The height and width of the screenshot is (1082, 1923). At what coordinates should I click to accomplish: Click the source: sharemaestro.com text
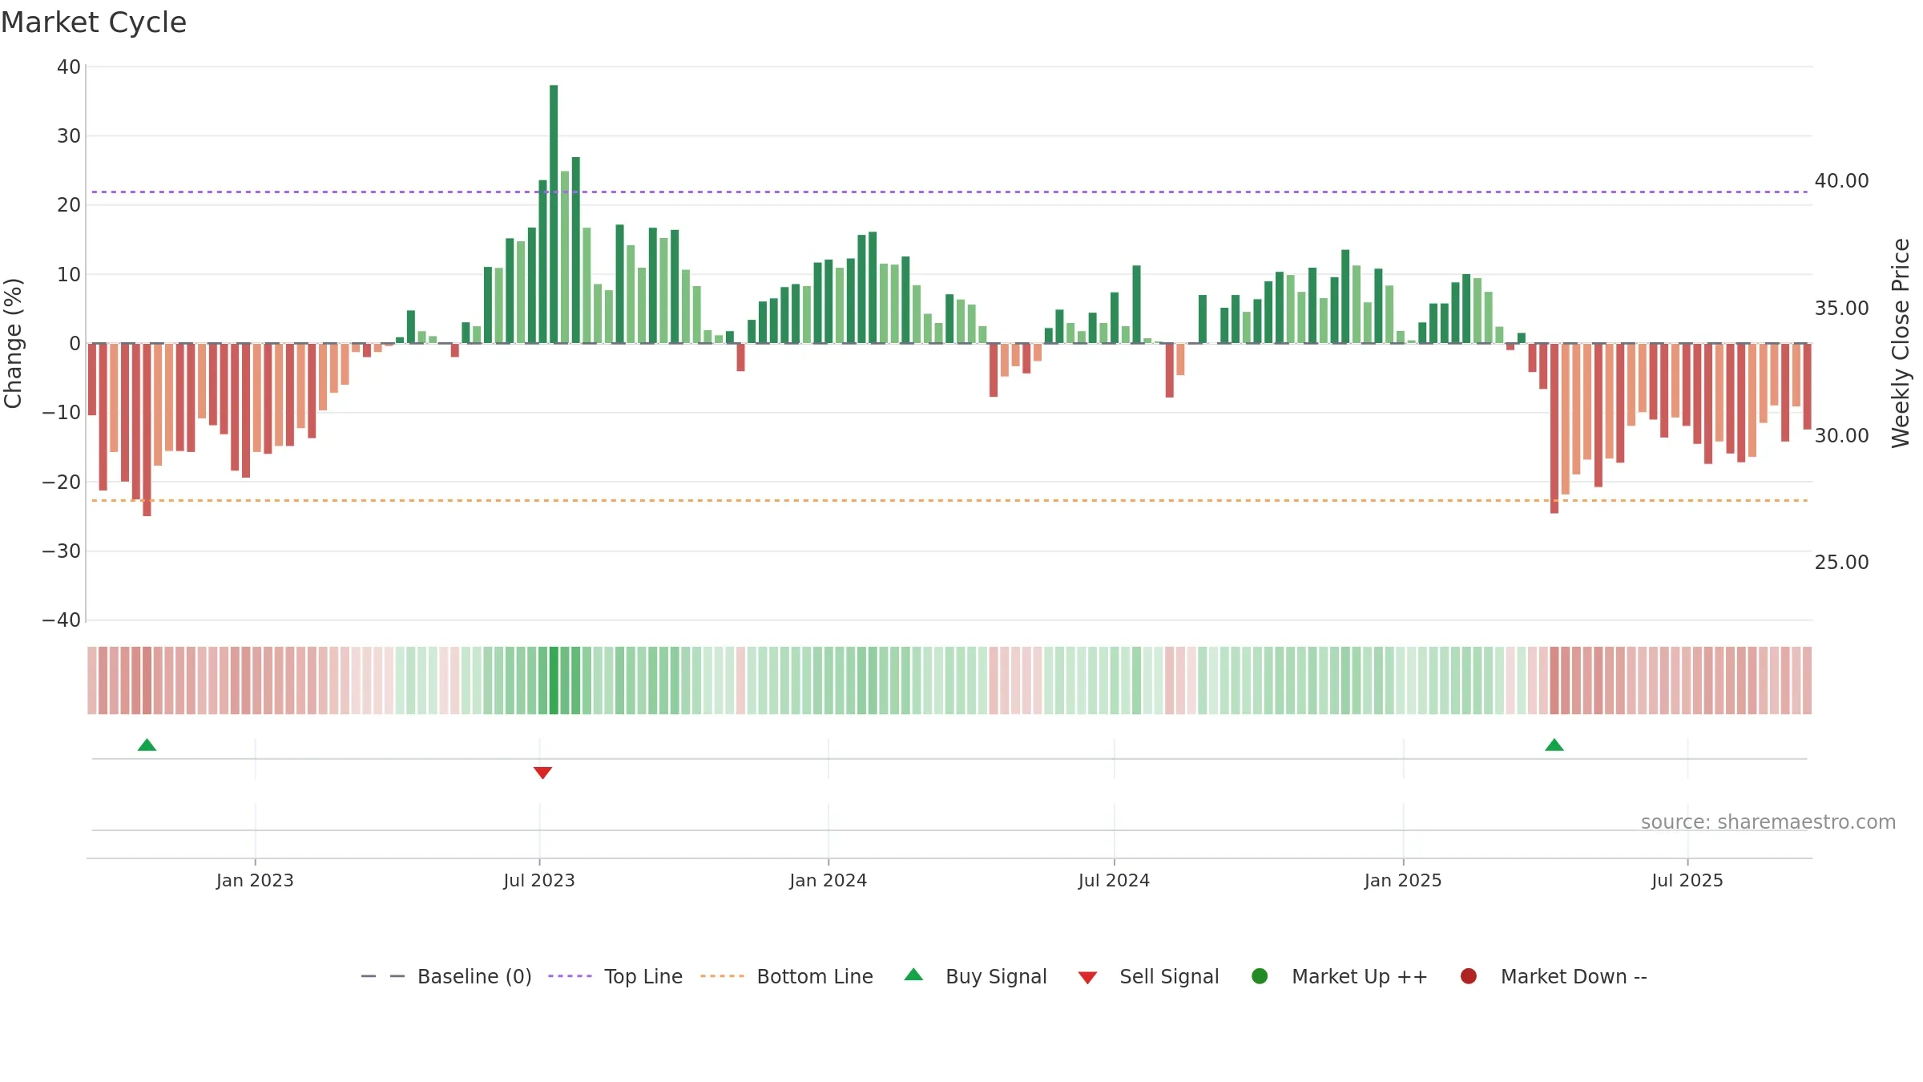1768,822
